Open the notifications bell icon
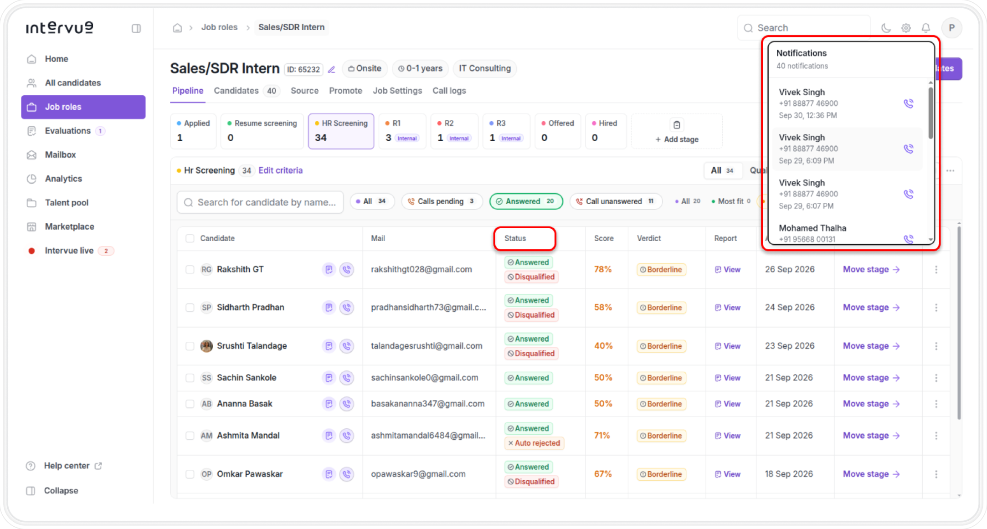The image size is (987, 529). 925,28
